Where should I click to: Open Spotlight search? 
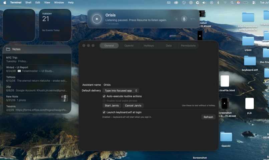(x=232, y=3)
